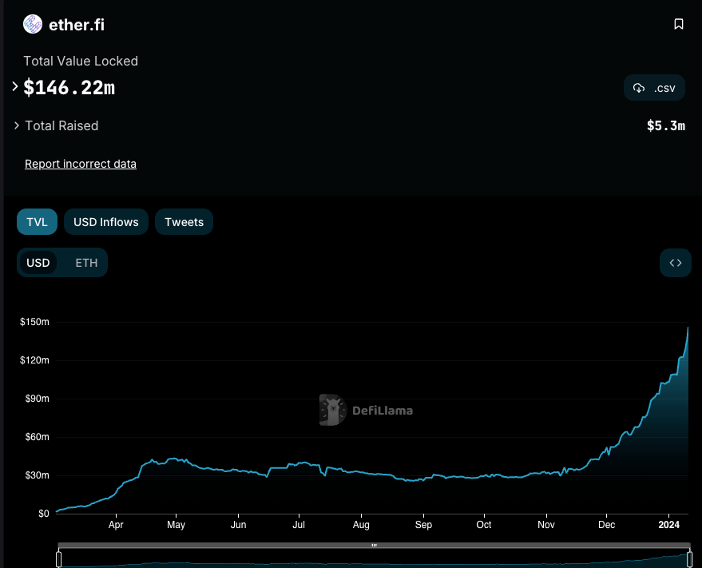702x568 pixels.
Task: Select the TVL chart tab
Action: coord(38,222)
